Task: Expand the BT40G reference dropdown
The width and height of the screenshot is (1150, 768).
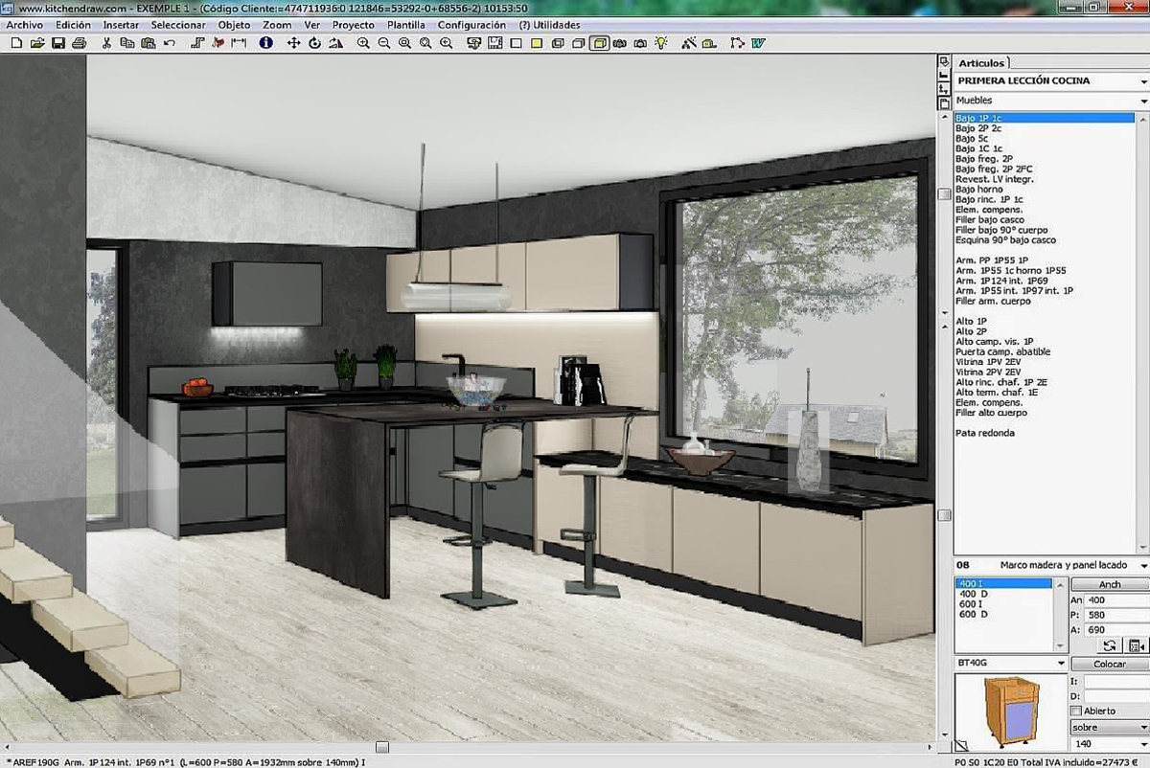Action: 1060,664
